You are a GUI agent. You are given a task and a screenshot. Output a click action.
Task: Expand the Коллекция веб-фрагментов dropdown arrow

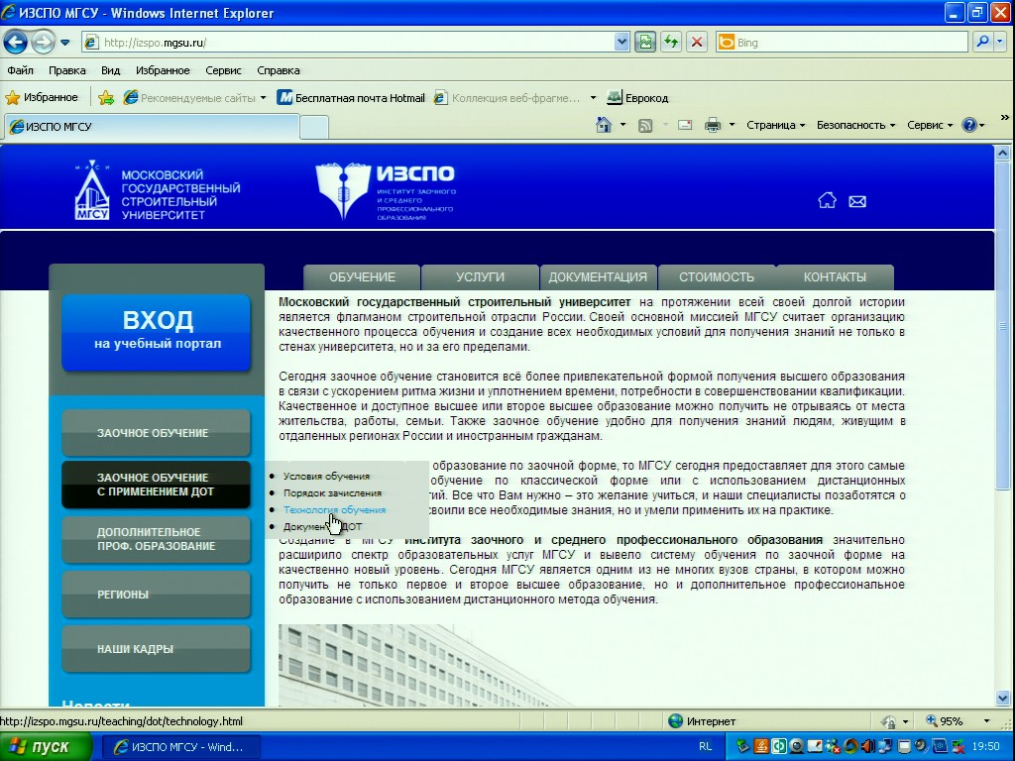click(x=593, y=98)
